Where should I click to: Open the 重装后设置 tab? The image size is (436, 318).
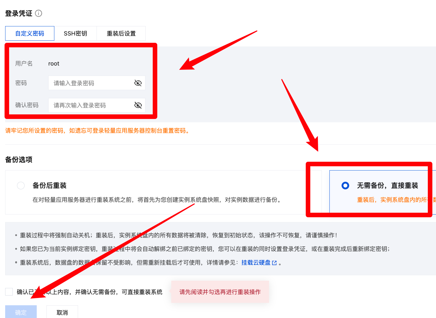tap(121, 33)
